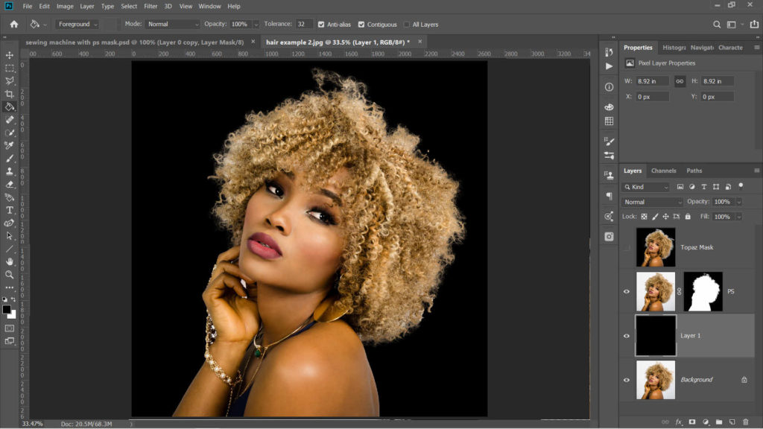Select the Zoom tool
The height and width of the screenshot is (429, 763).
click(x=9, y=275)
